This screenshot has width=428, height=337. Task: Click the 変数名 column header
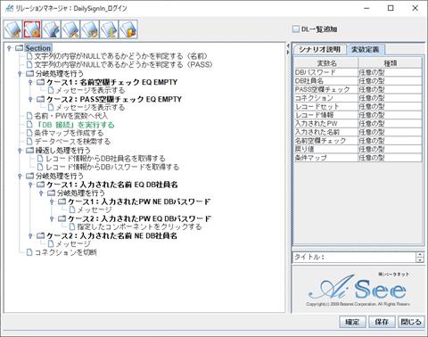(326, 63)
